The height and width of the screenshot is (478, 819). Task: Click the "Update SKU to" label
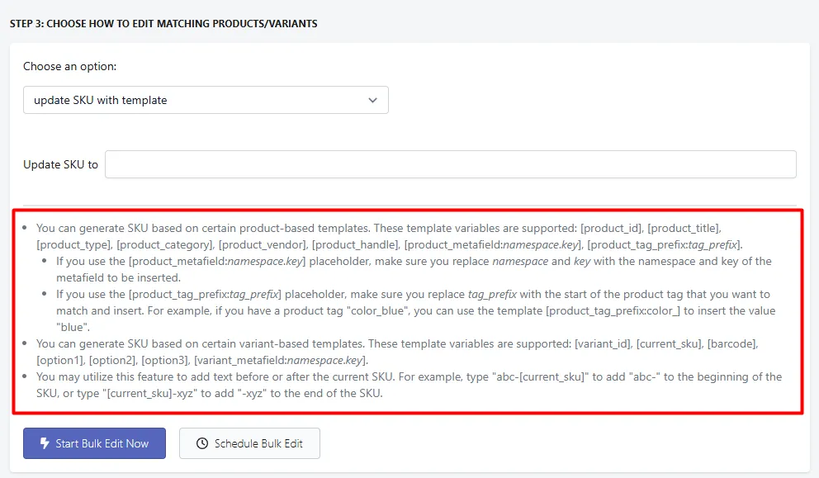tap(60, 164)
